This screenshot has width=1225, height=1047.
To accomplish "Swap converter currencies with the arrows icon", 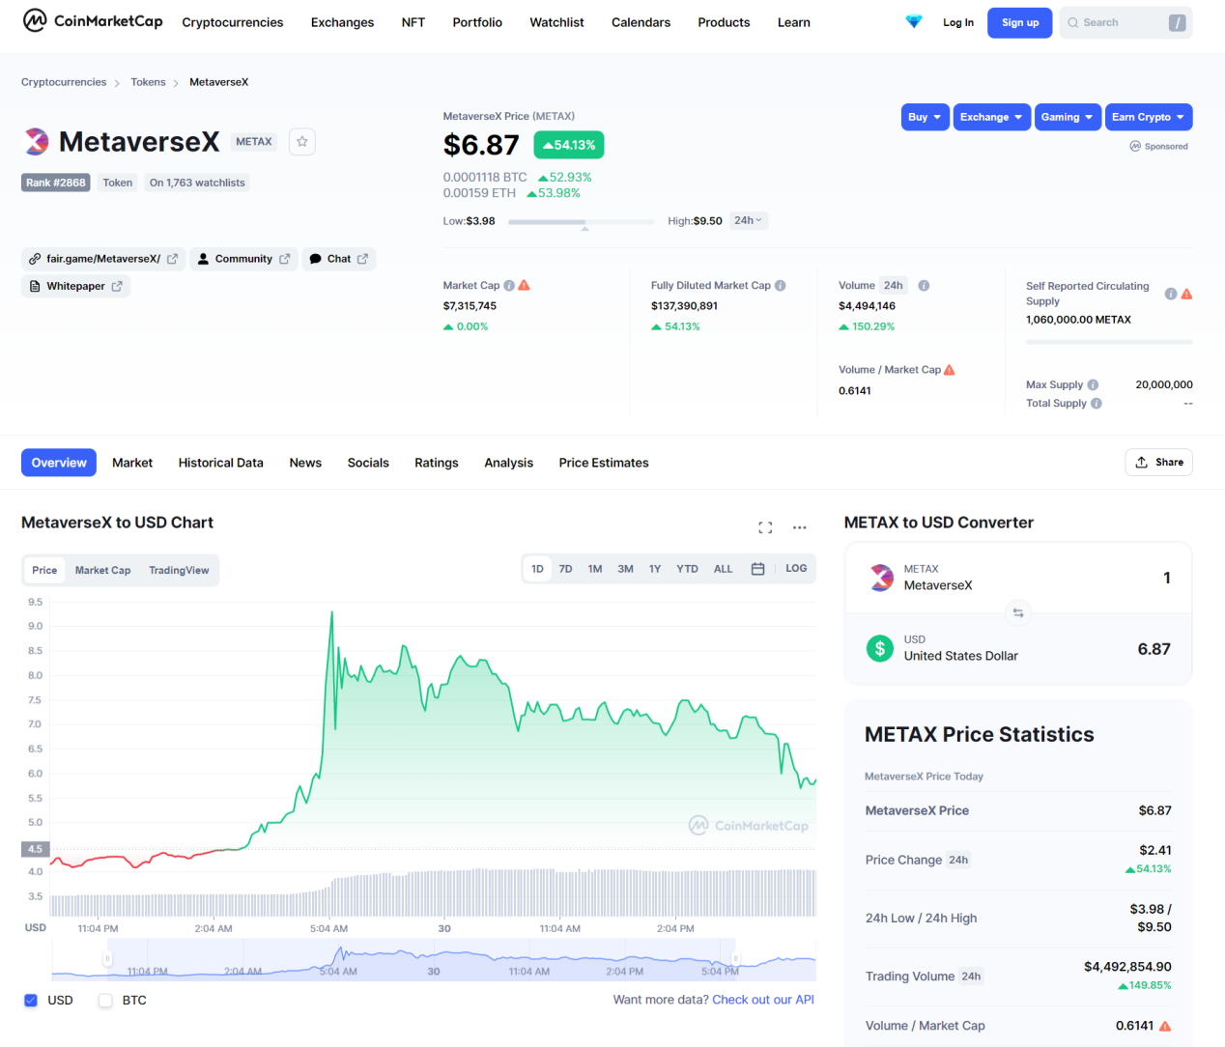I will click(1017, 613).
